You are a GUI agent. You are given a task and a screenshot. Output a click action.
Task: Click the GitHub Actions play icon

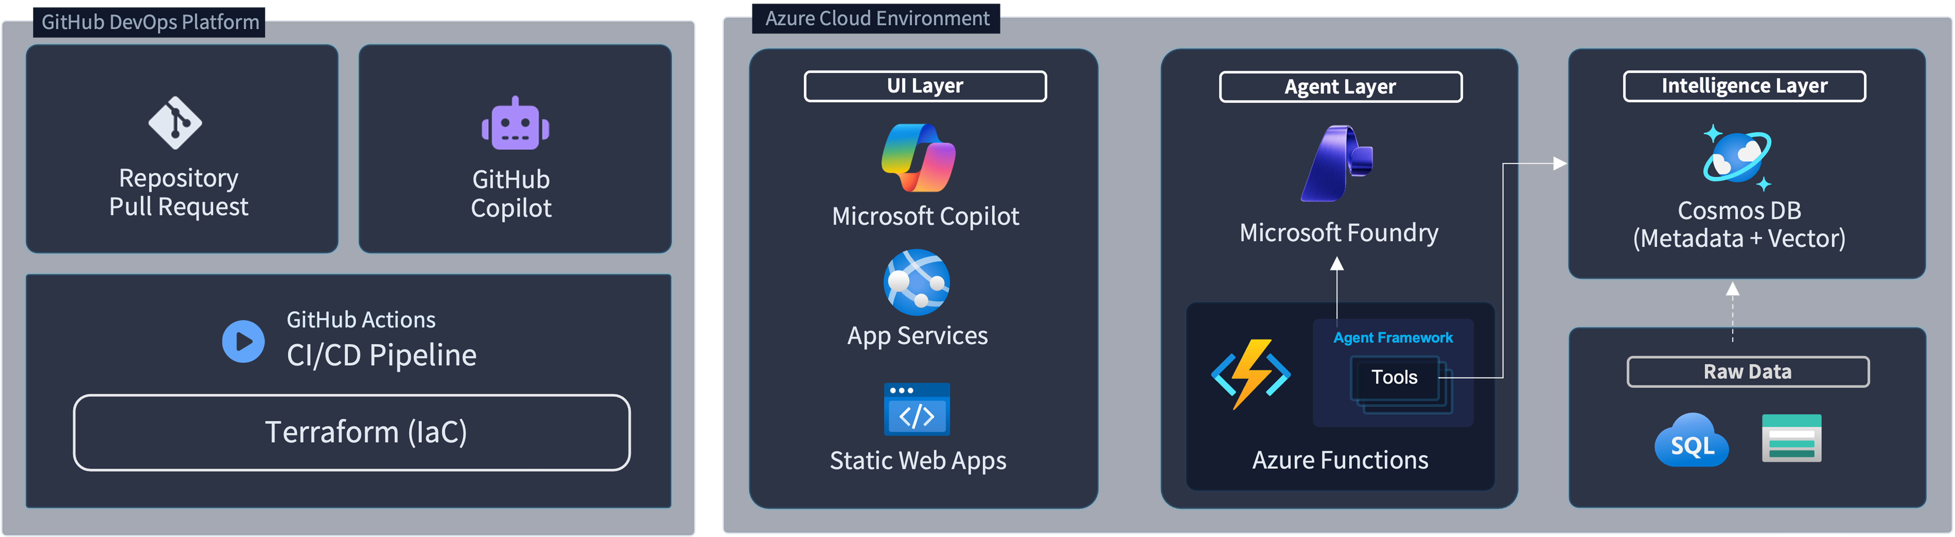coord(244,341)
